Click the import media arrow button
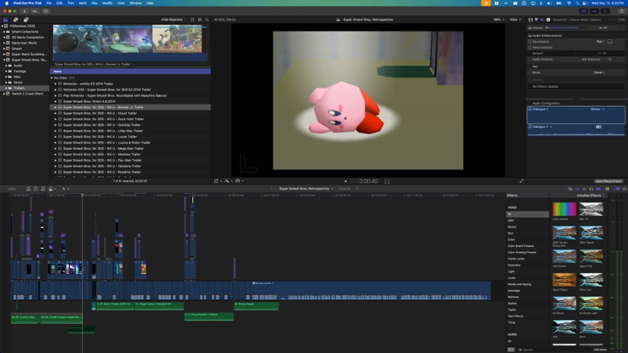The image size is (628, 353). pos(24,11)
